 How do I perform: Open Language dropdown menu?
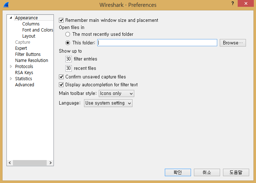click(x=108, y=103)
